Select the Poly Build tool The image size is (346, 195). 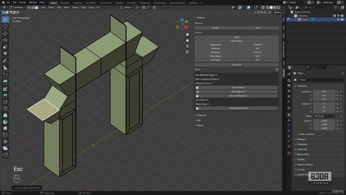(5, 115)
